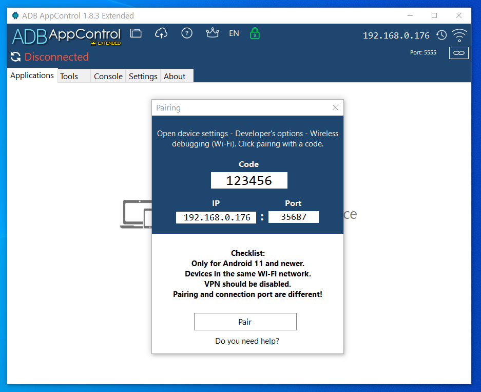Go to the Settings tab

[143, 76]
